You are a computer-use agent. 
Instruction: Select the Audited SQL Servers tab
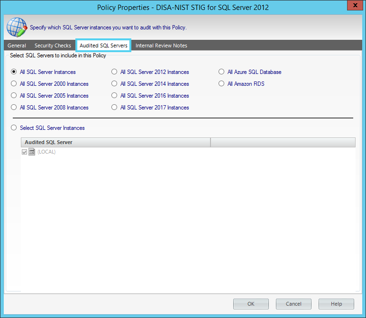tap(103, 45)
